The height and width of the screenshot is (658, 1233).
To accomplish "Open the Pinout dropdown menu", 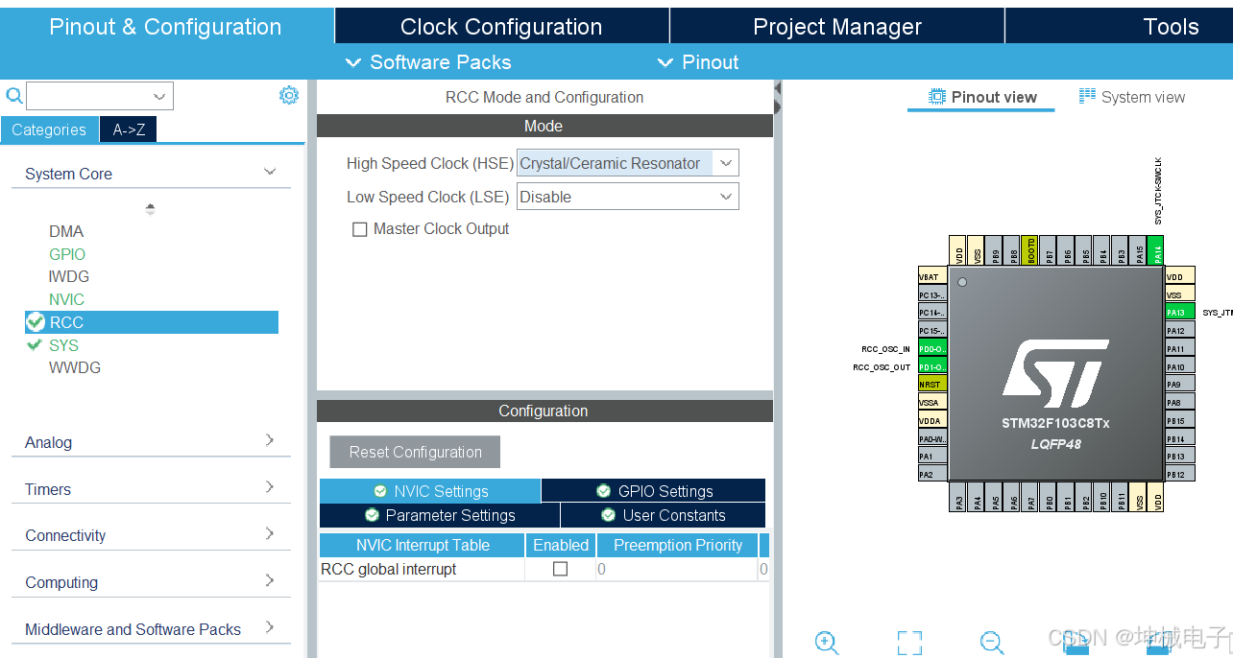I will pos(698,62).
